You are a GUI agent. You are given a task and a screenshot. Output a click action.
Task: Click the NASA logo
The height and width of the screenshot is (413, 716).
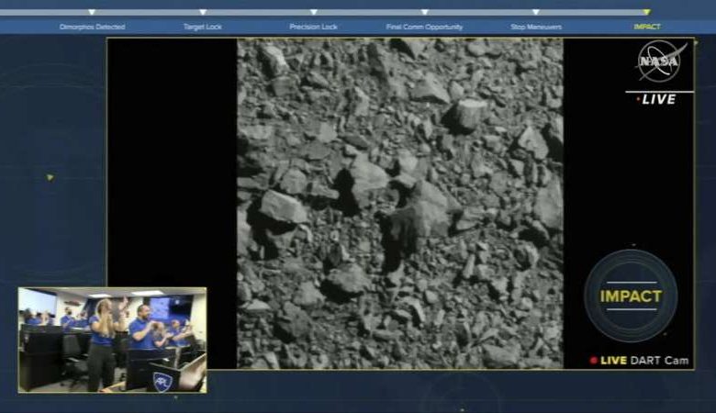point(661,61)
